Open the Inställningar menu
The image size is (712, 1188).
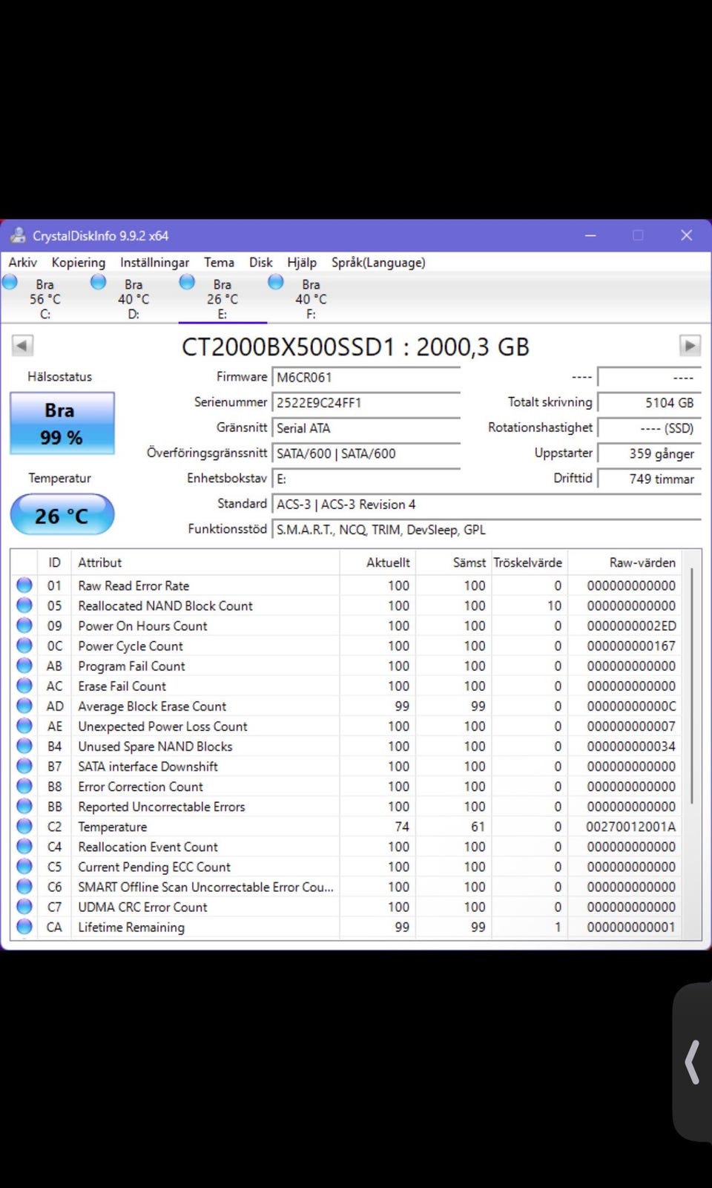(x=154, y=262)
